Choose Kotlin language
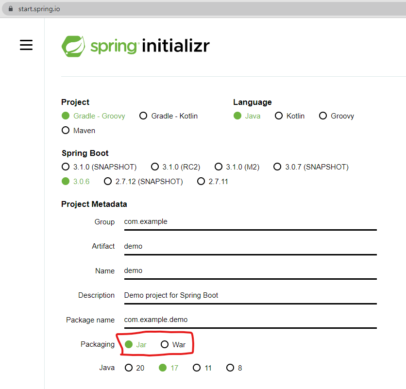This screenshot has width=406, height=389. click(x=289, y=116)
